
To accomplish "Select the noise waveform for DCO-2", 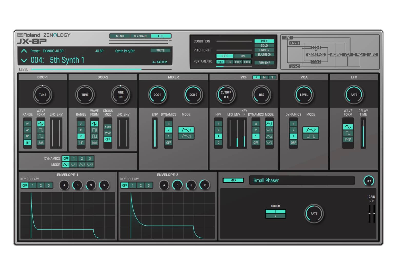I will point(94,143).
